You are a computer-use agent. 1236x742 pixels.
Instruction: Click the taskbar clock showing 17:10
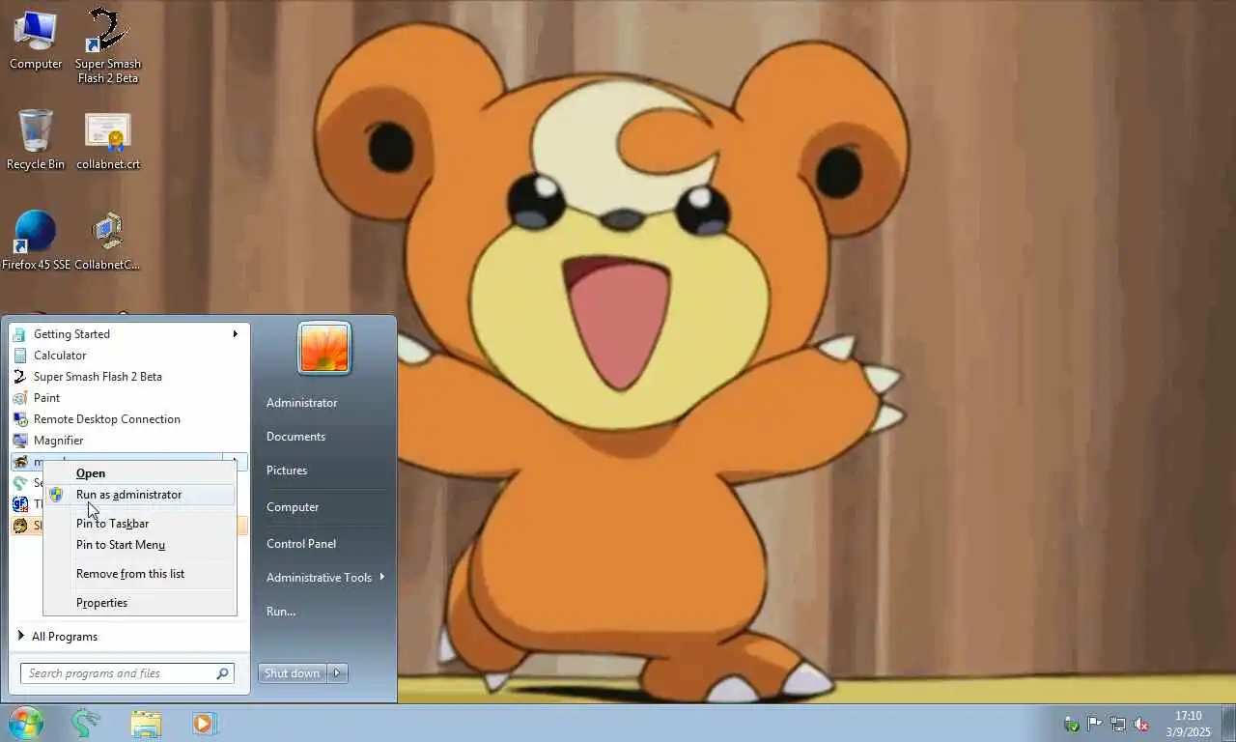coord(1188,724)
